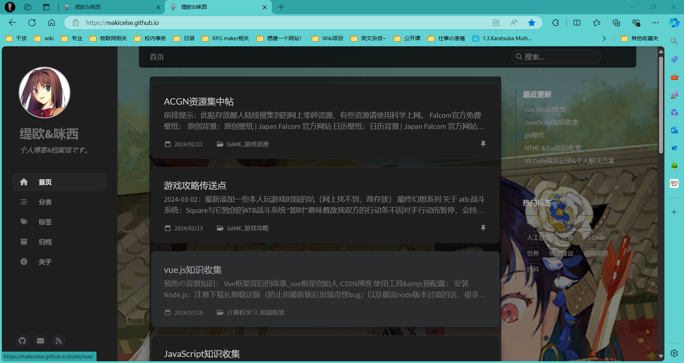Screen dimensions: 684x363
Task: Click the 世界 tag in 热门标签
Action: click(533, 254)
